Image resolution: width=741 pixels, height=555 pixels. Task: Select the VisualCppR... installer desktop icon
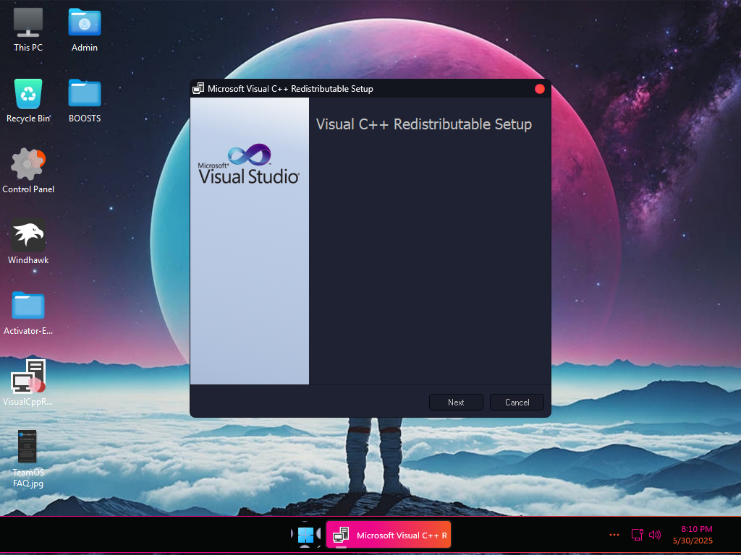coord(28,376)
